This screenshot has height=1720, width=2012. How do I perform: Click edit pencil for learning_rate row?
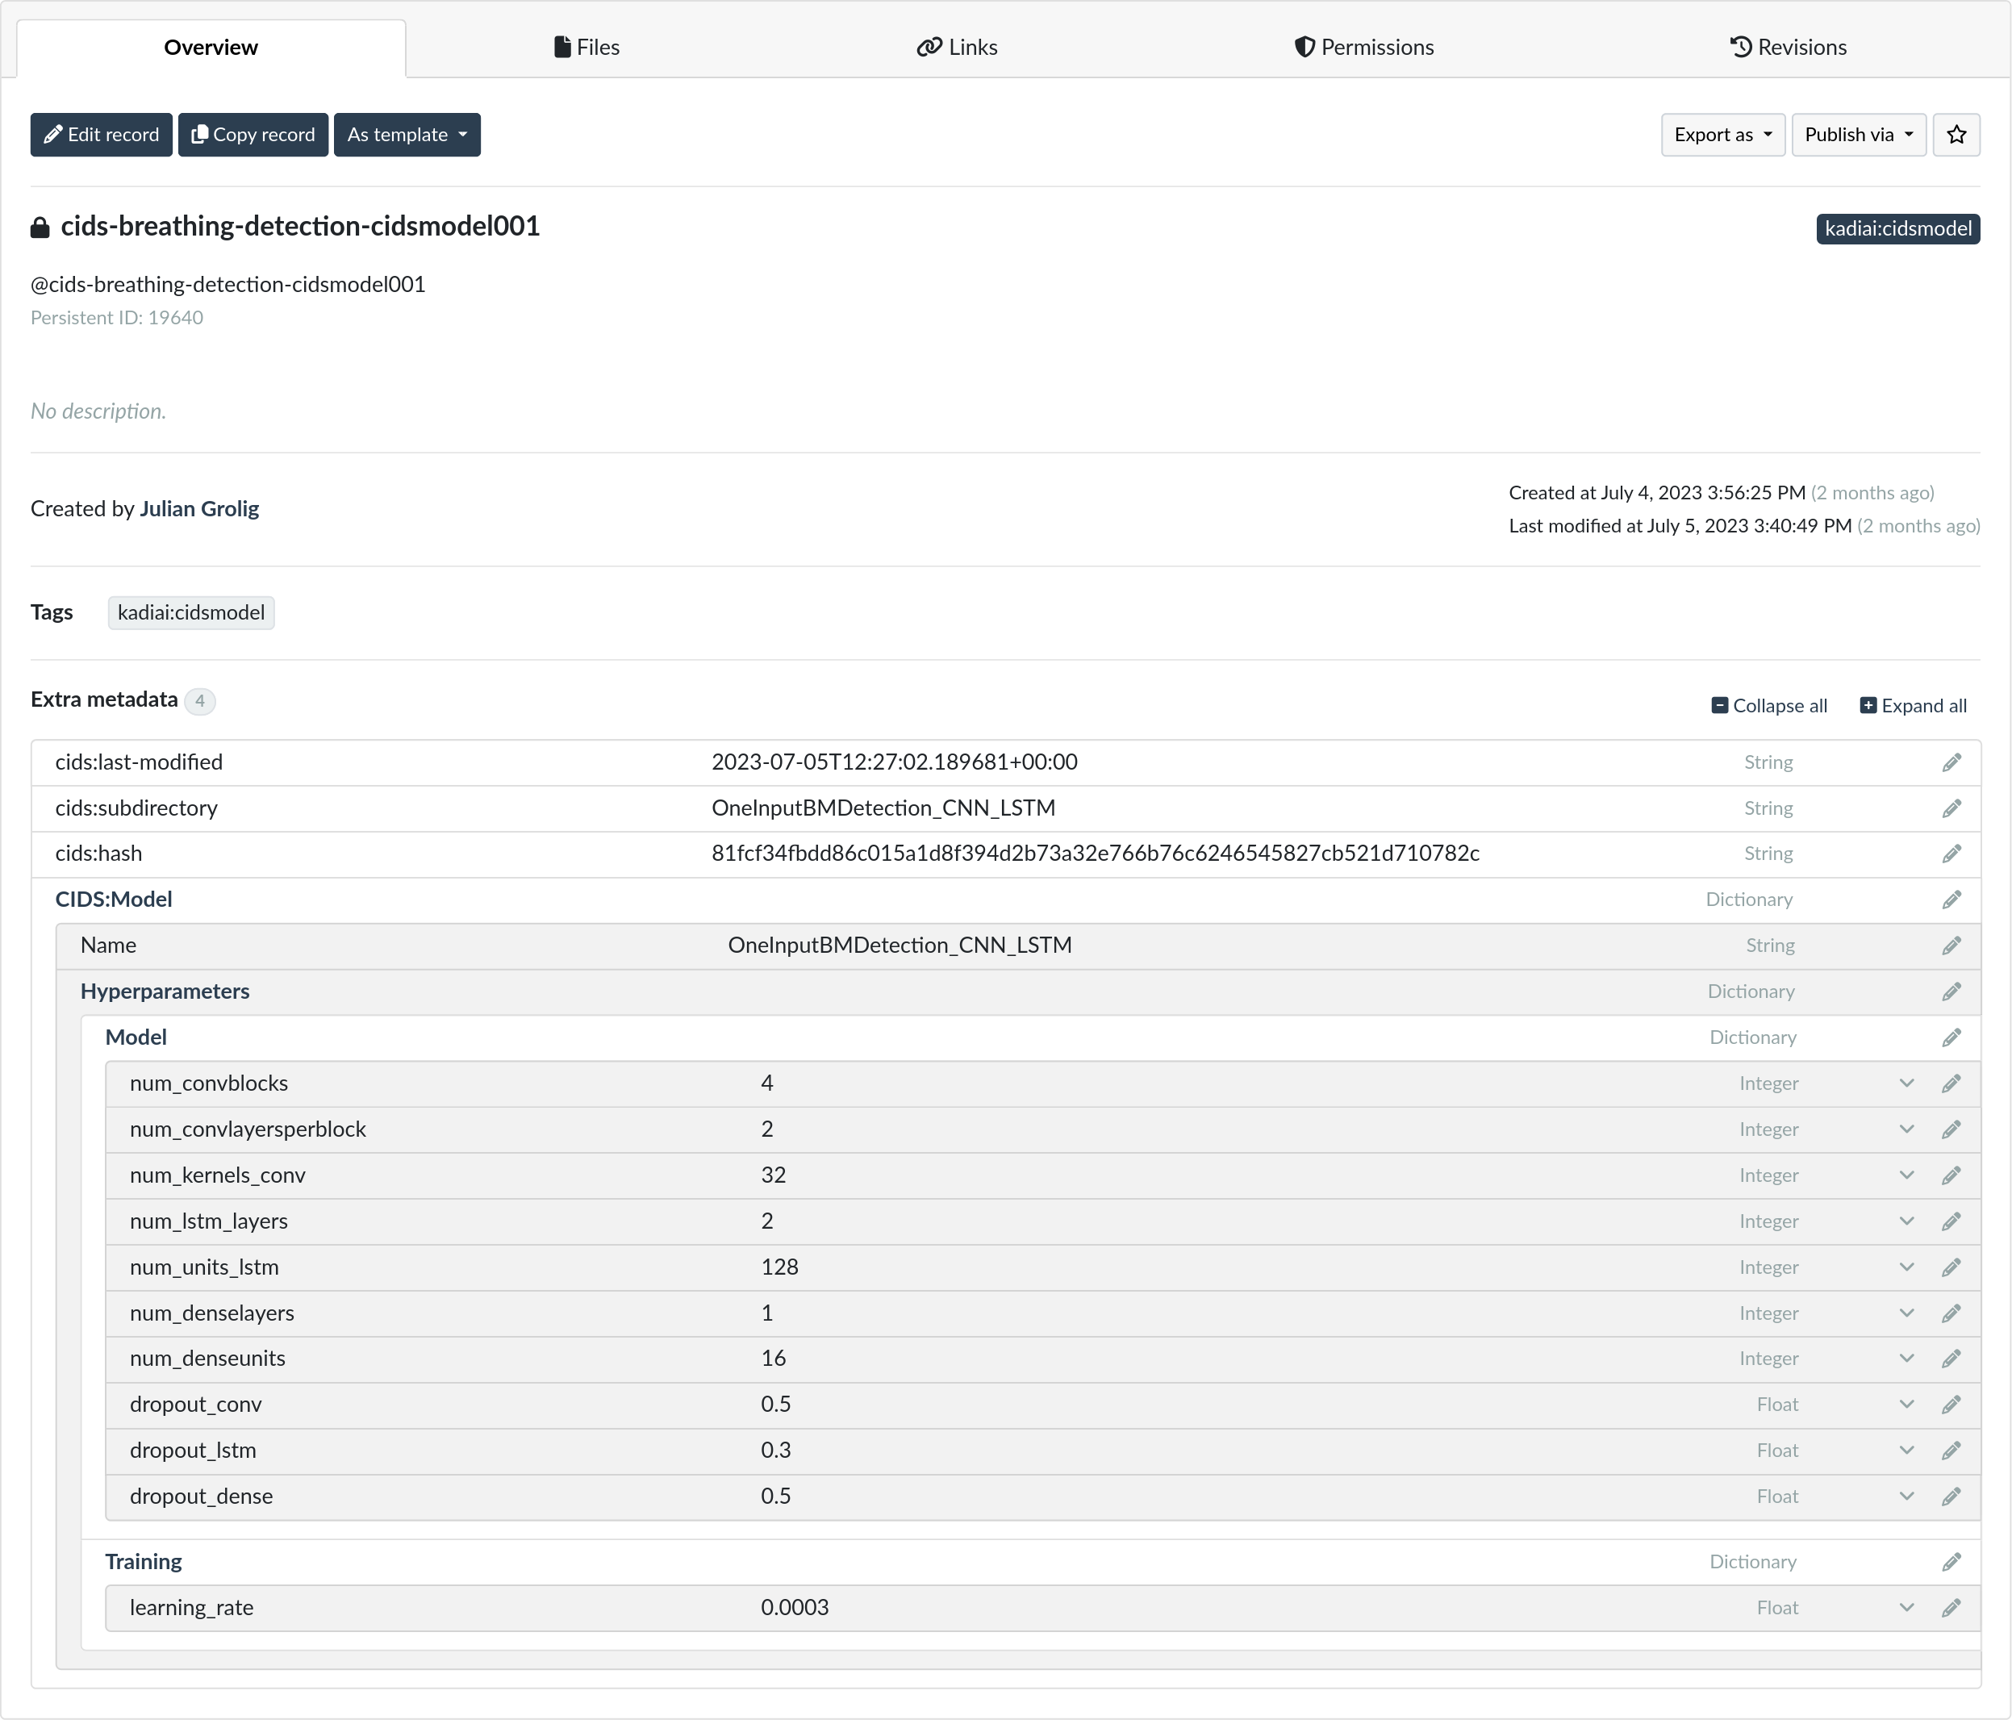pos(1951,1609)
